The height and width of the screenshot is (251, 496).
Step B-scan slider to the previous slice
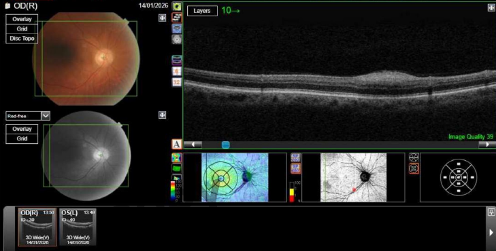pos(193,144)
